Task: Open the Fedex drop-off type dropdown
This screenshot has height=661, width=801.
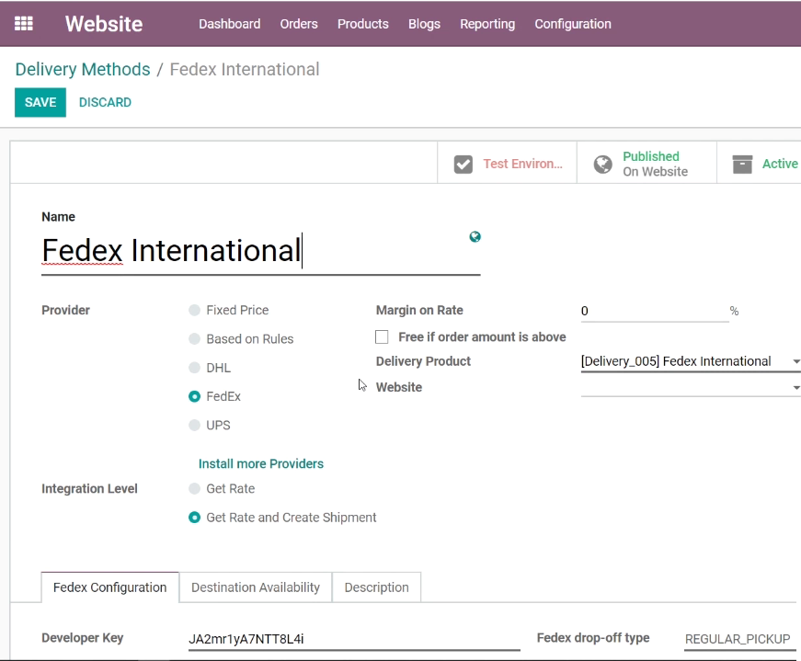Action: 742,639
